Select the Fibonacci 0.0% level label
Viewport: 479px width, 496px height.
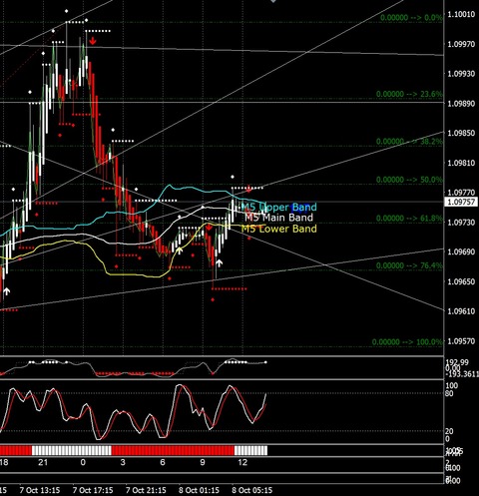tap(411, 18)
